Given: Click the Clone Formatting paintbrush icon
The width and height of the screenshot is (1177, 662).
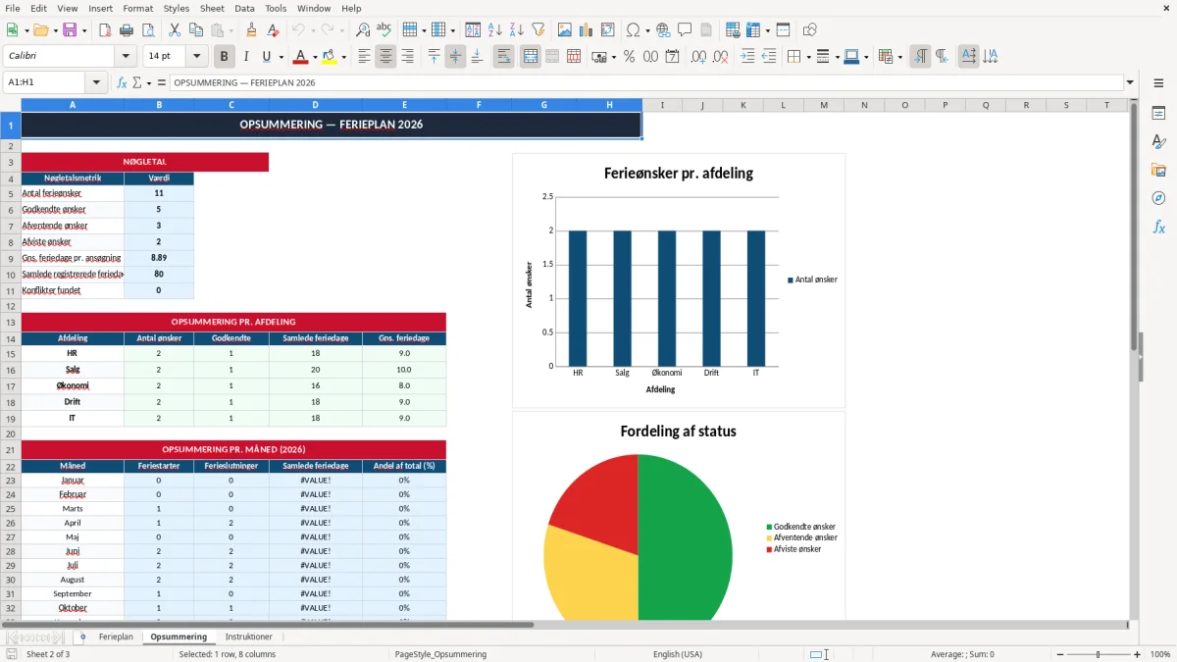Looking at the screenshot, I should click(x=251, y=30).
